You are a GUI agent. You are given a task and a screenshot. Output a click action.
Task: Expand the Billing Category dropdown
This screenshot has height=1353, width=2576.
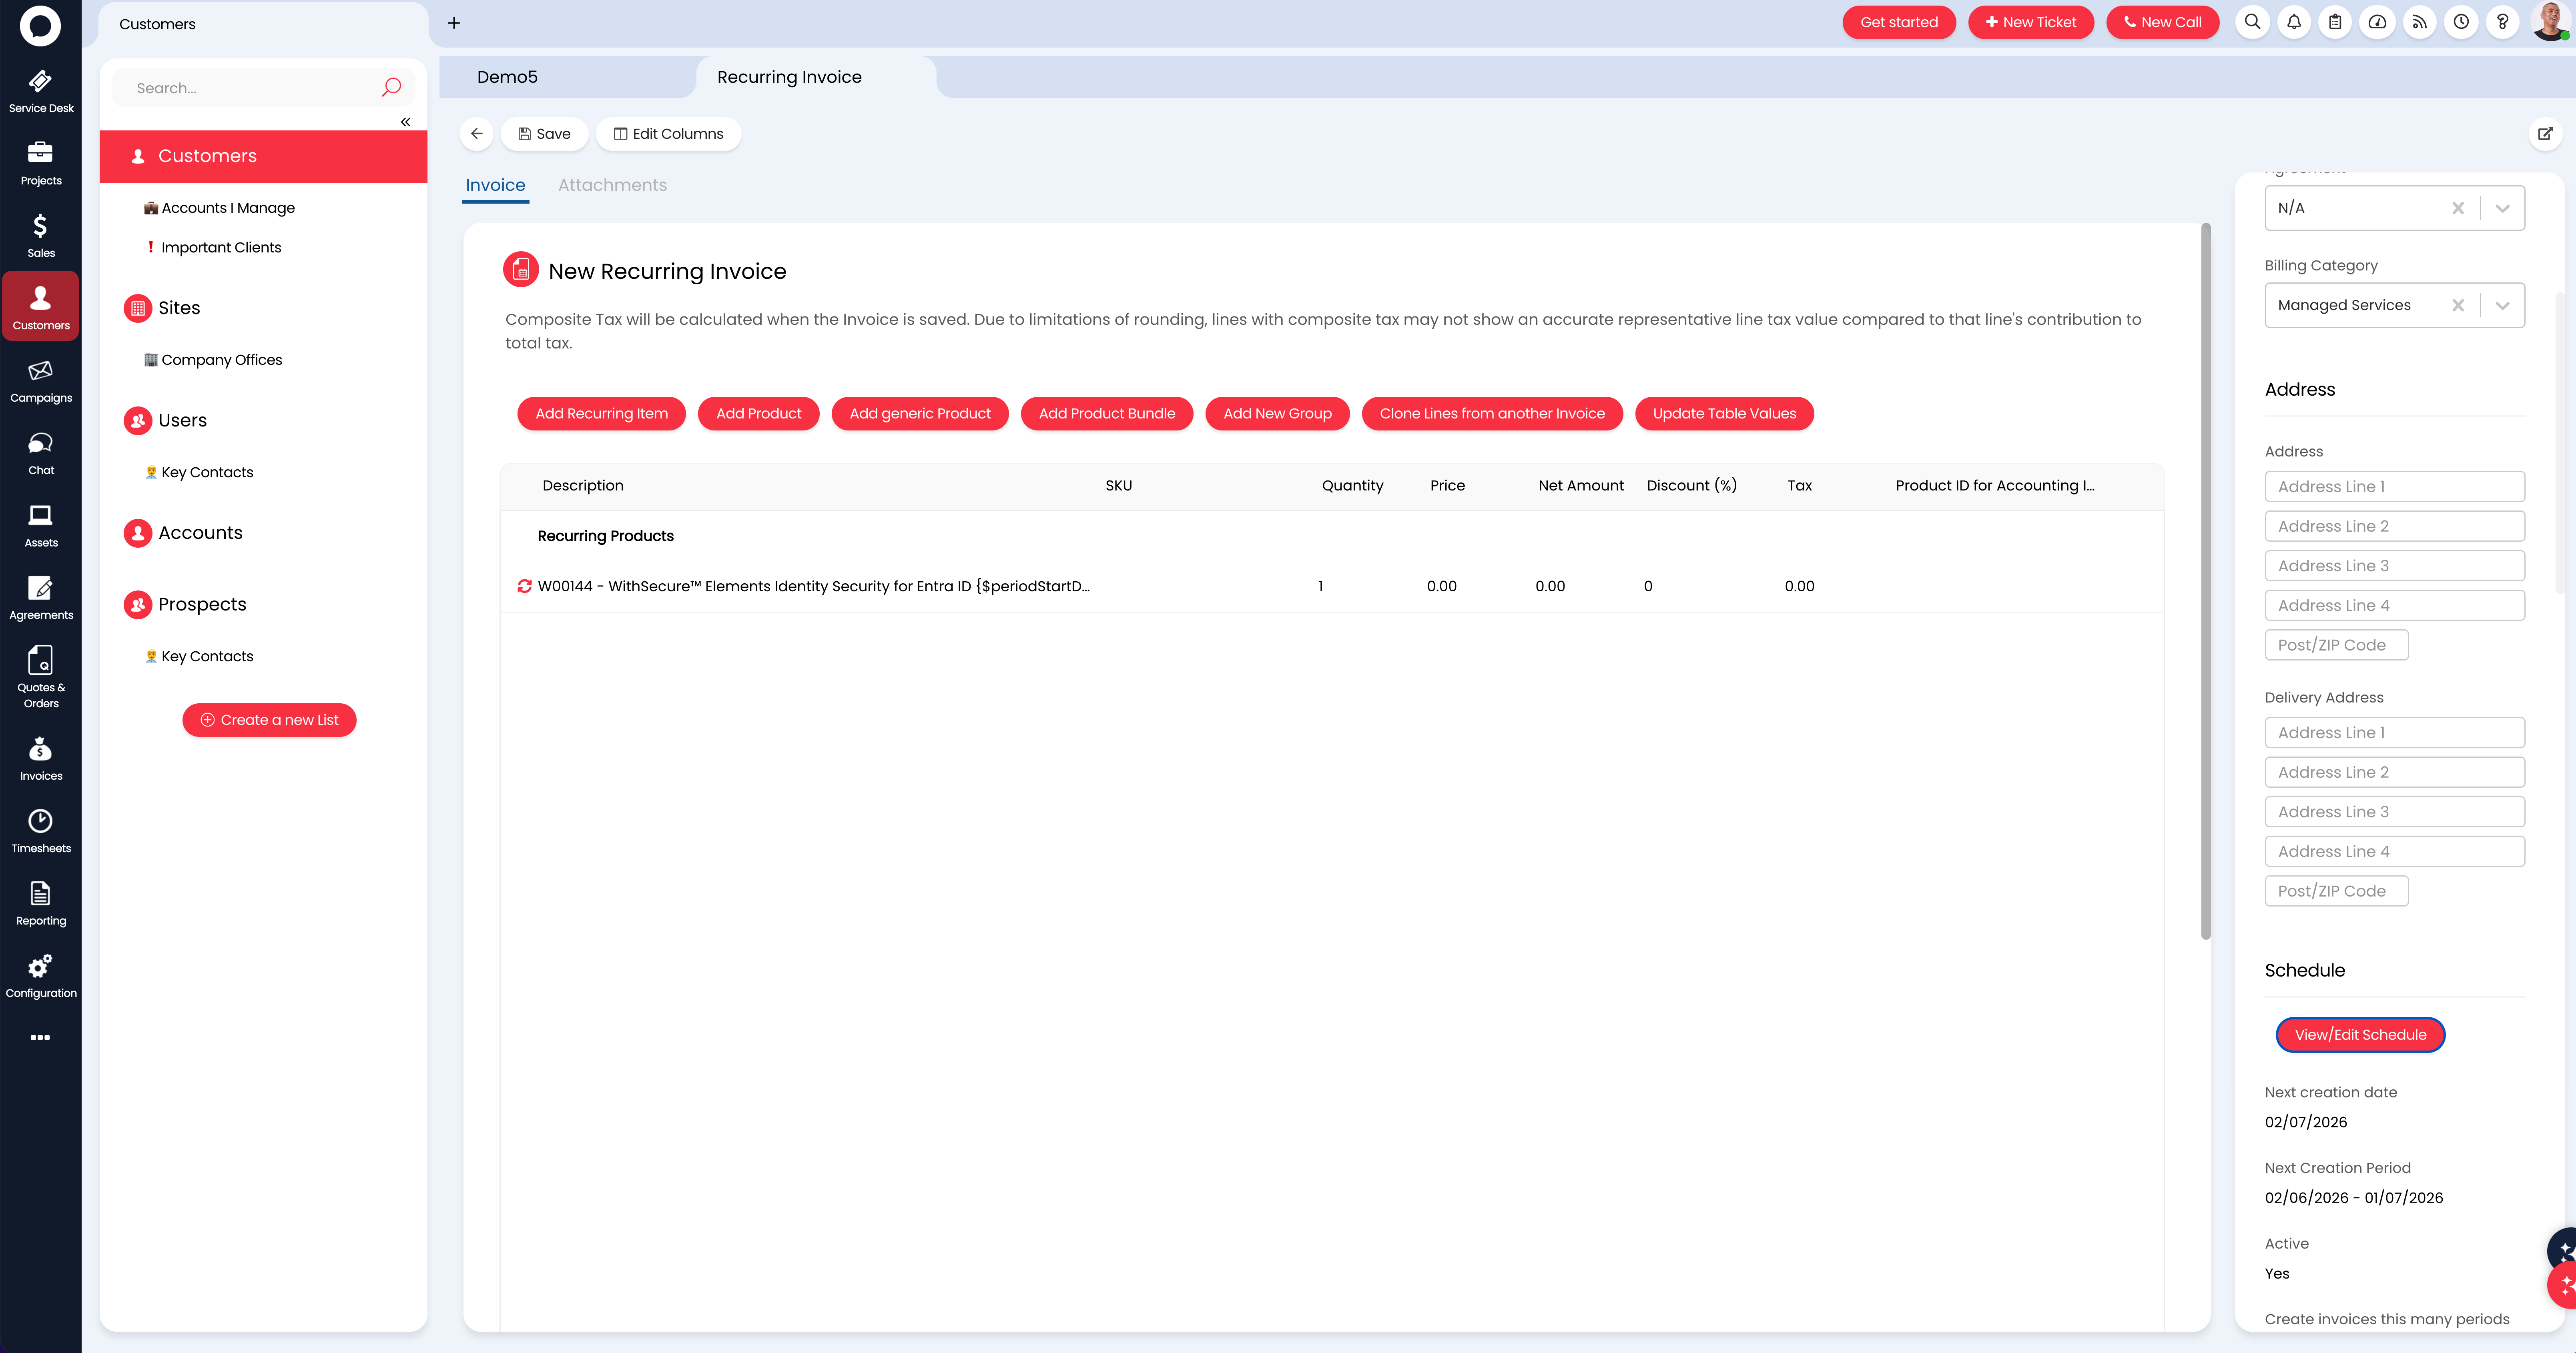[x=2502, y=306]
